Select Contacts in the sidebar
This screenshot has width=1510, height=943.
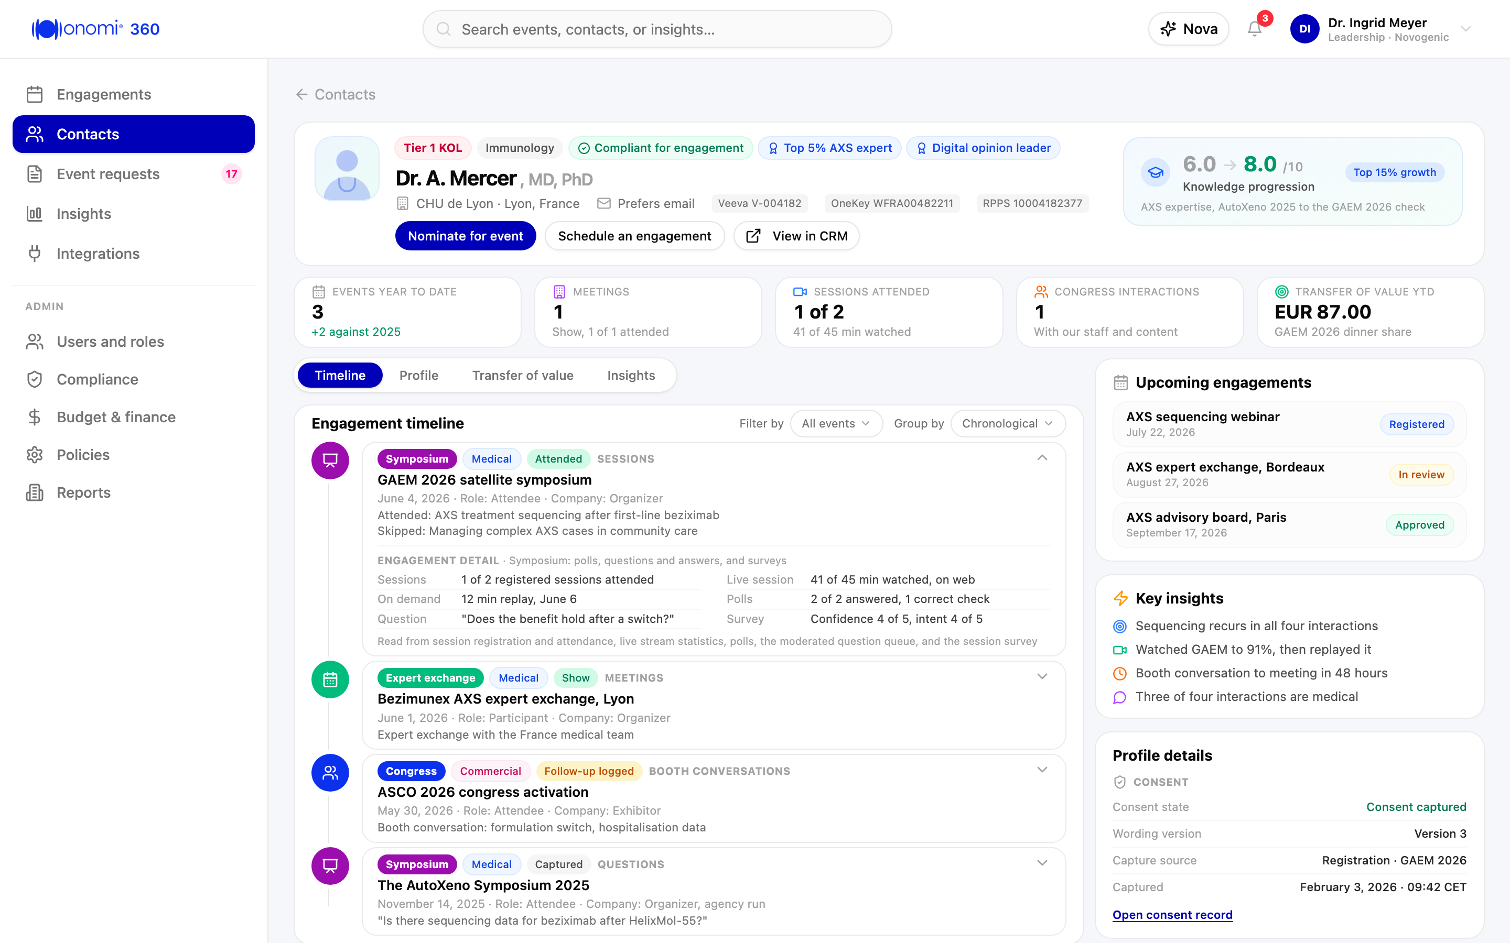(134, 134)
